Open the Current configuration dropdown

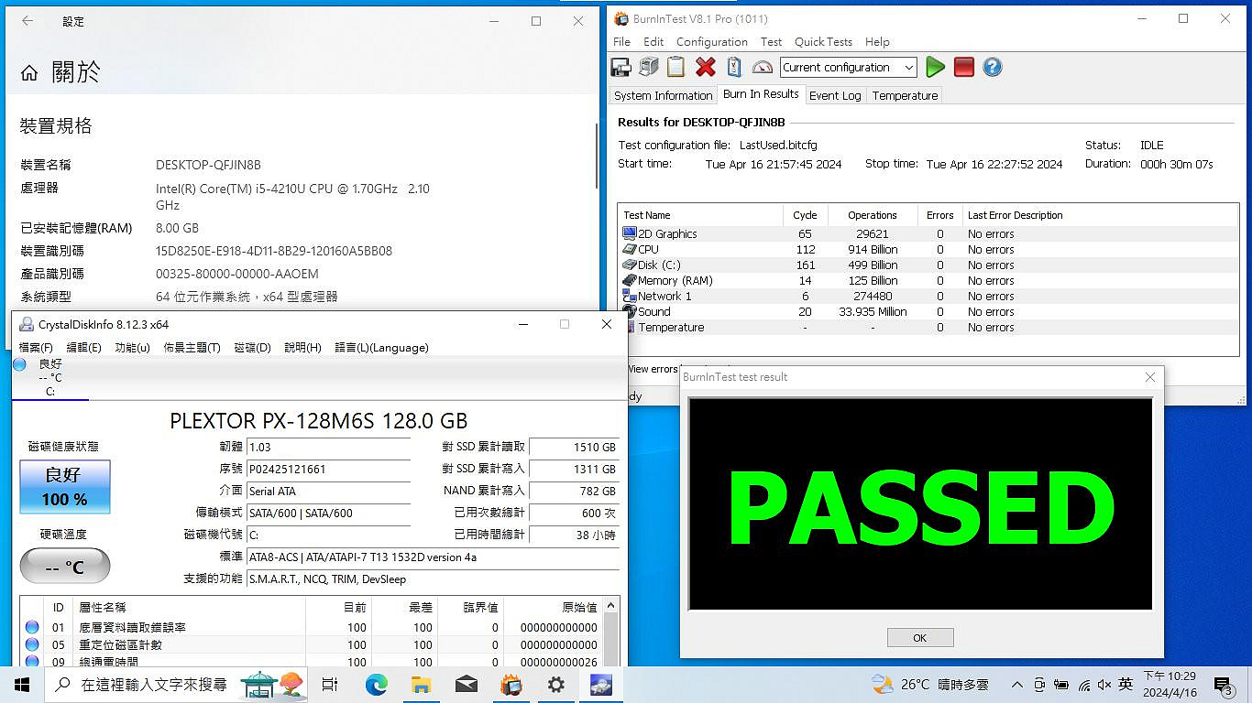pos(848,67)
